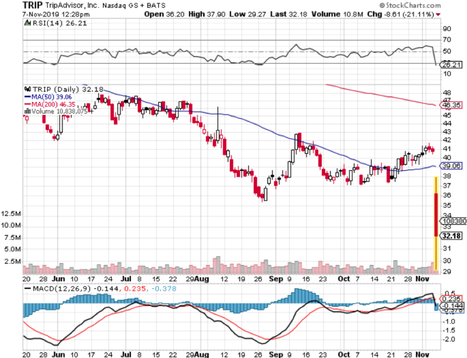Click the blue 39.06 tag on the price axis
Screen dimensions: 467x358
(x=451, y=166)
